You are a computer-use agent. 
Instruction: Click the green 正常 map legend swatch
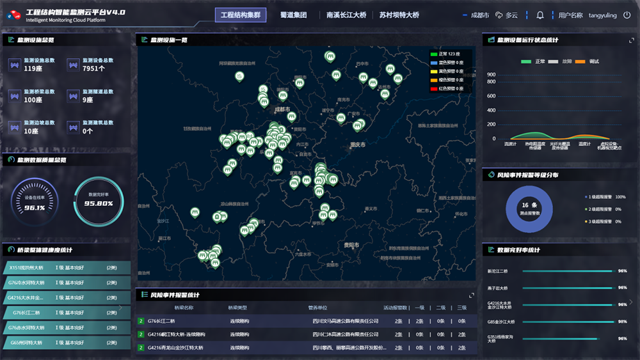point(433,54)
